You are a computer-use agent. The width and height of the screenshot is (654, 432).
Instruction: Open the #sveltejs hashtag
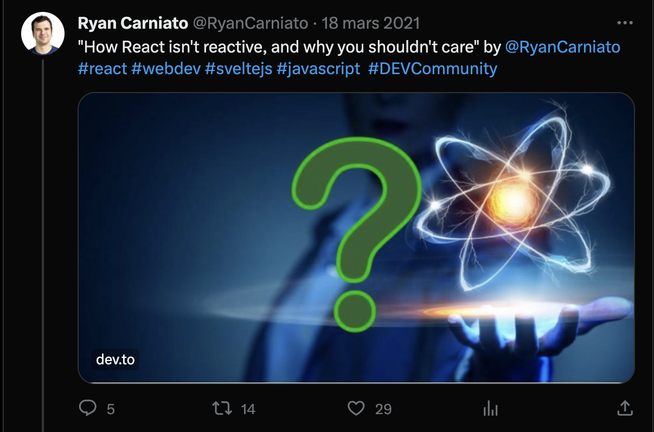tap(239, 69)
